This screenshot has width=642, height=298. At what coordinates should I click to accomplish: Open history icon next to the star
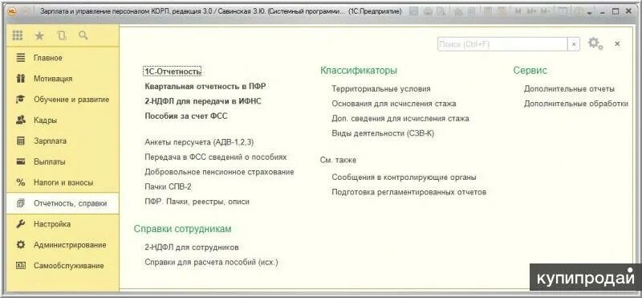point(62,35)
